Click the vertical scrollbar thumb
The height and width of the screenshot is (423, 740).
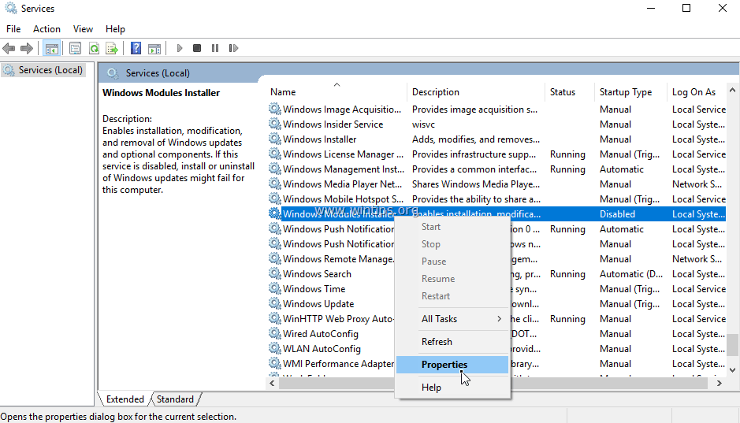732,345
